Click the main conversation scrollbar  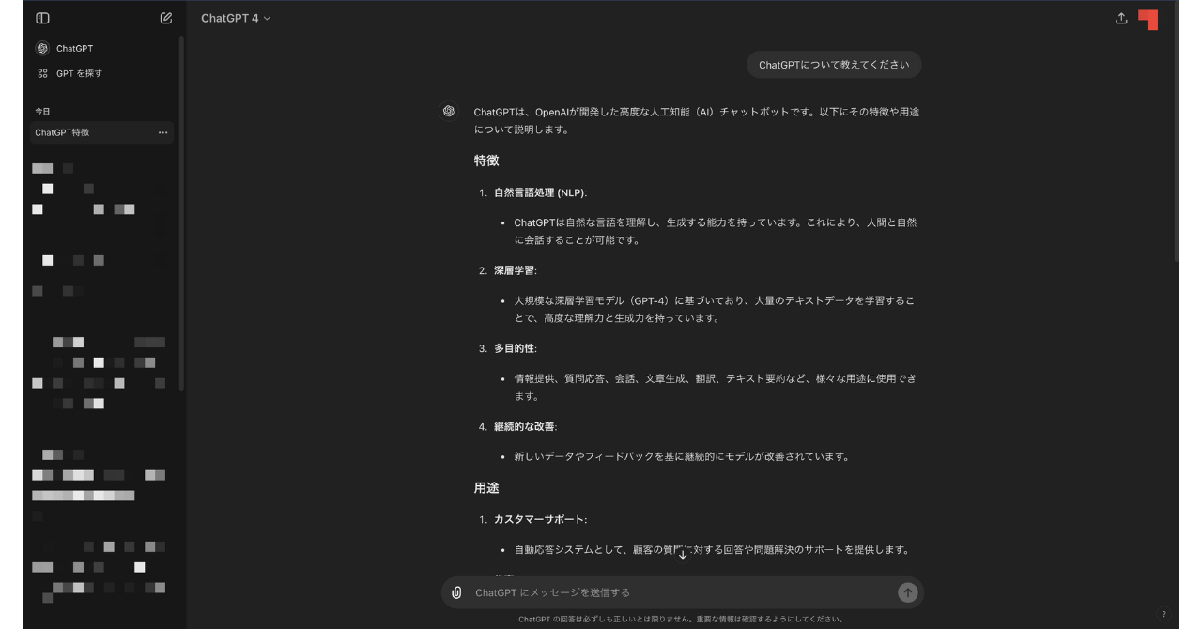point(1176,131)
